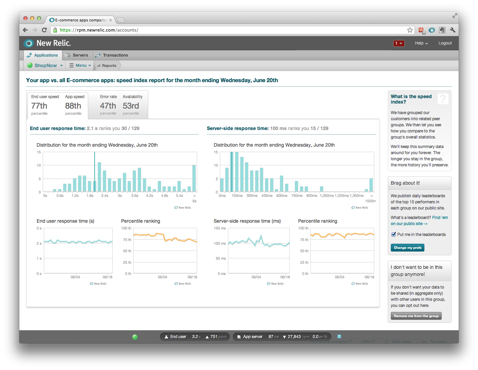
Task: Click the help question icon beside speed index heading
Action: pos(443,99)
